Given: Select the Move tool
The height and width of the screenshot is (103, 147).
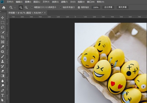Looking at the screenshot, I should coord(2,18).
